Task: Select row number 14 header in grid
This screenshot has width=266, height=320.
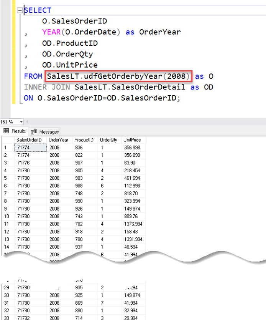Action: tap(7, 247)
